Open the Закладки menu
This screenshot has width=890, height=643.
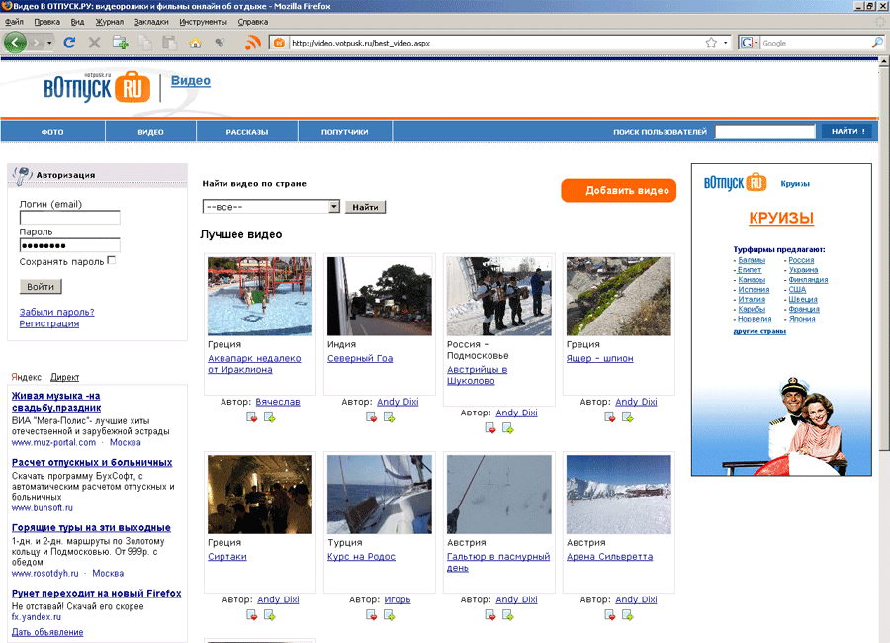[151, 22]
